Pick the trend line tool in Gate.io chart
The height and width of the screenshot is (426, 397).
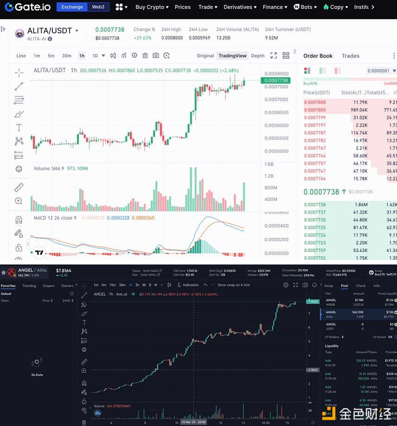[19, 86]
